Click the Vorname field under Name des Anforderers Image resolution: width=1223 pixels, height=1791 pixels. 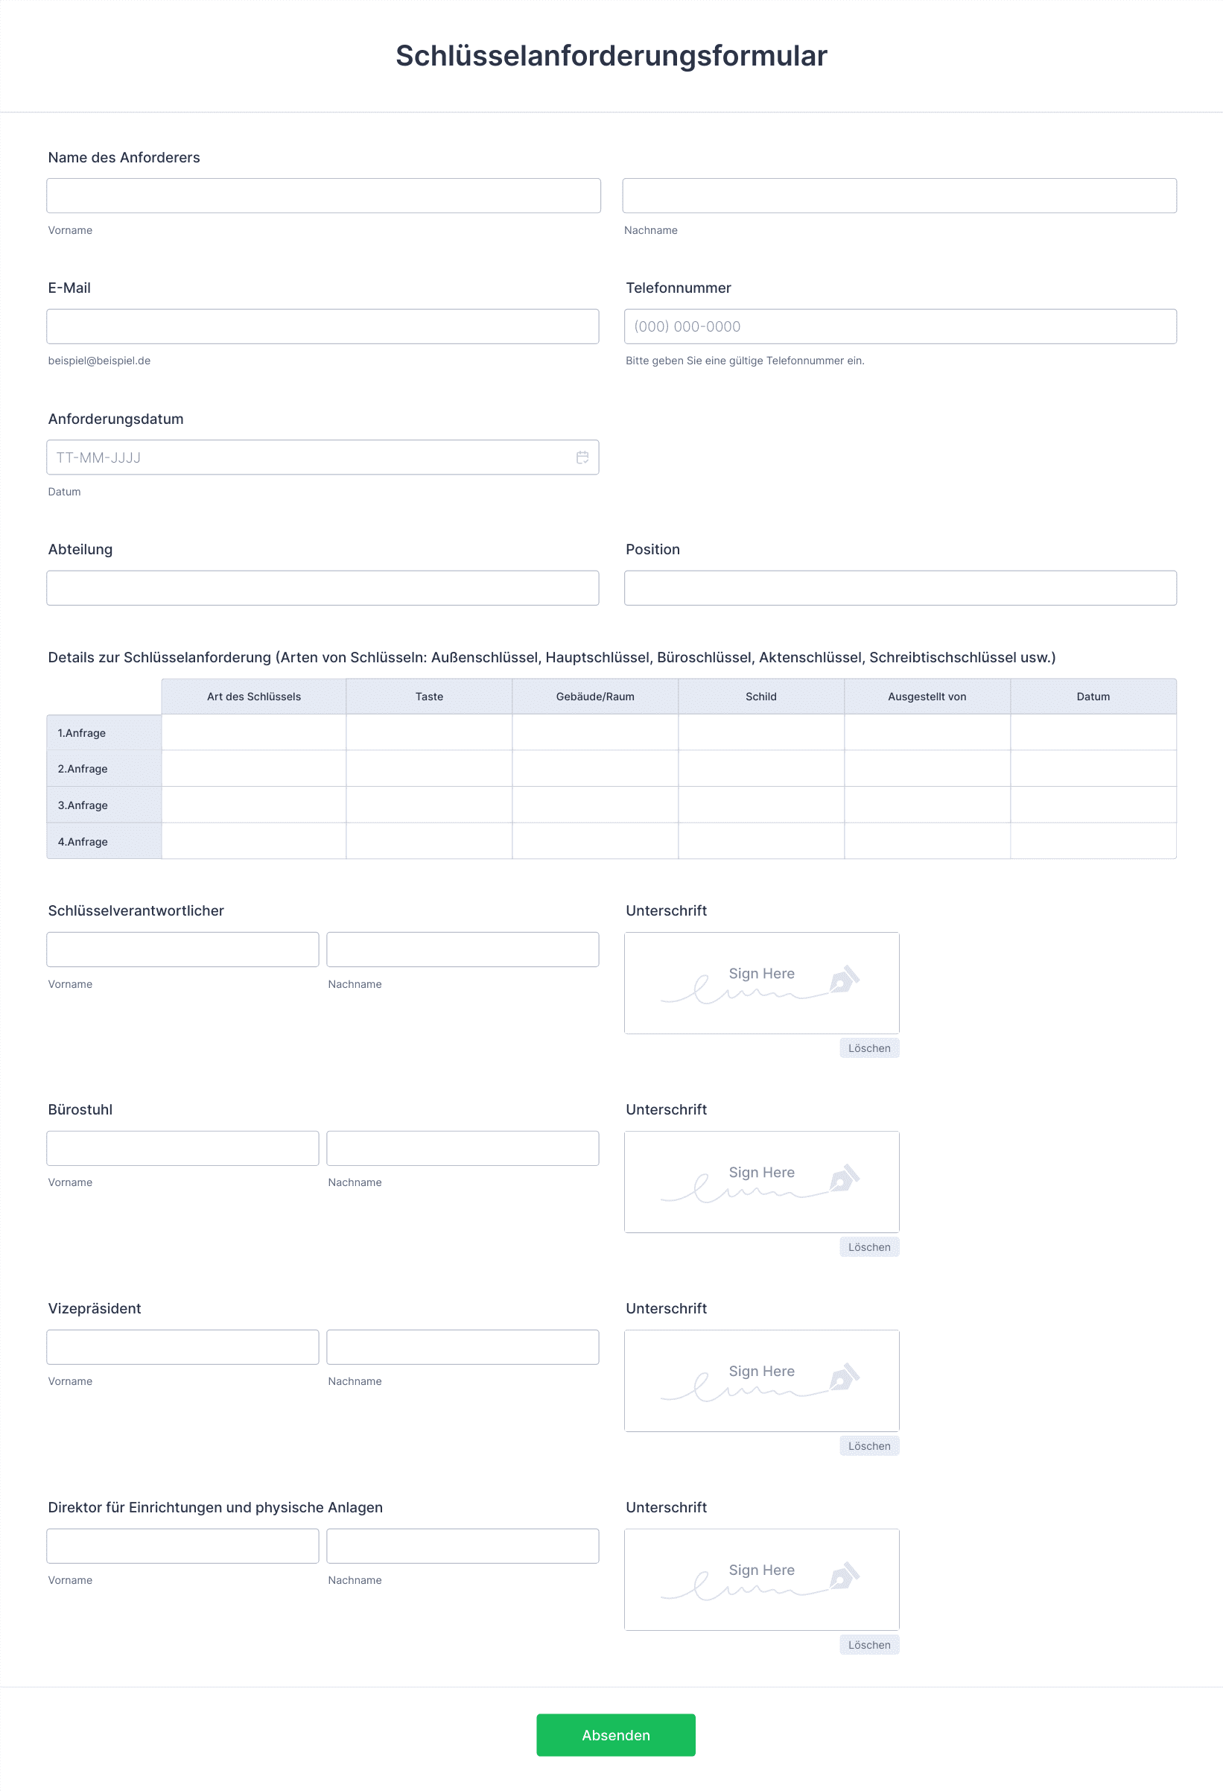(323, 196)
